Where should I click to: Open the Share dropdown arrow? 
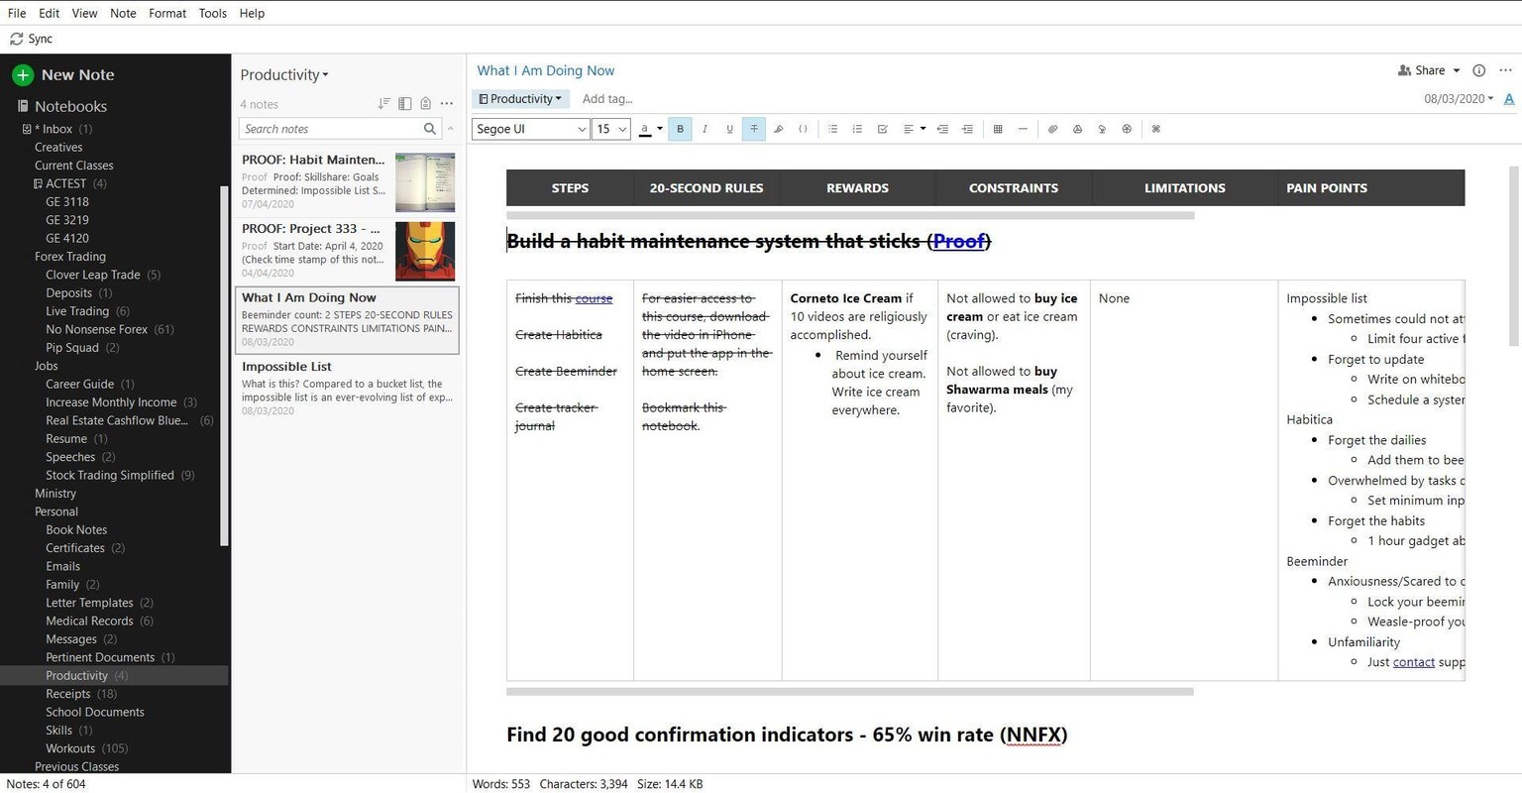pyautogui.click(x=1456, y=70)
